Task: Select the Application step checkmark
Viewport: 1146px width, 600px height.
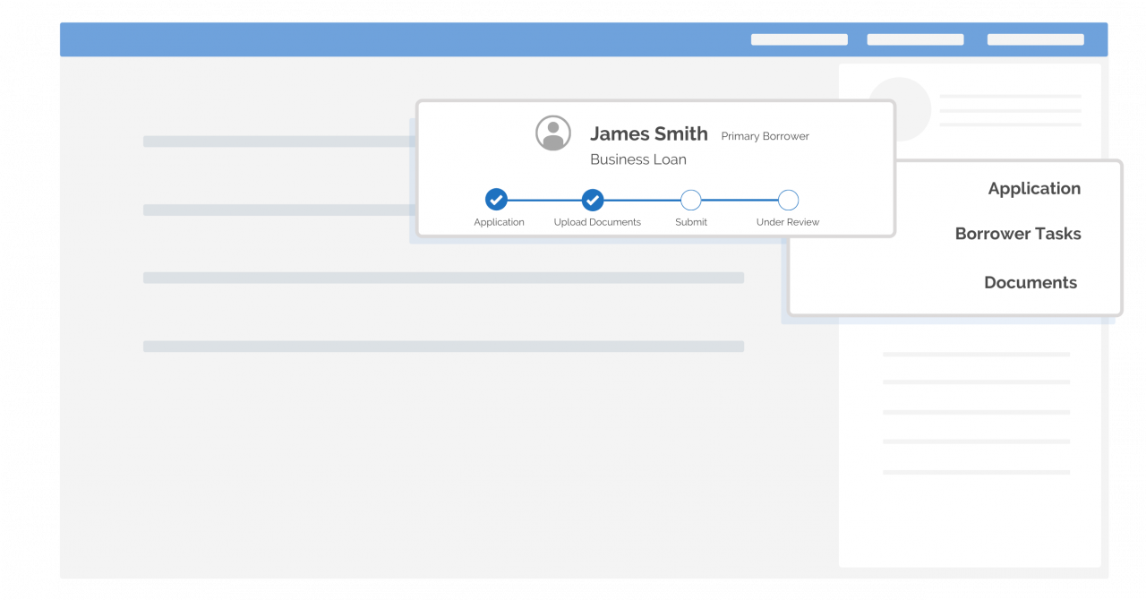Action: click(497, 200)
